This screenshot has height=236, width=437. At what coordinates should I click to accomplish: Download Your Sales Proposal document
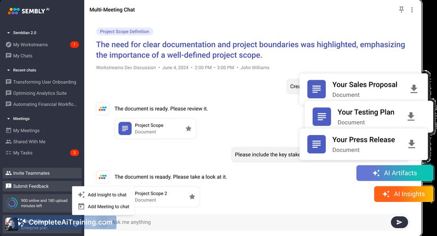click(414, 89)
